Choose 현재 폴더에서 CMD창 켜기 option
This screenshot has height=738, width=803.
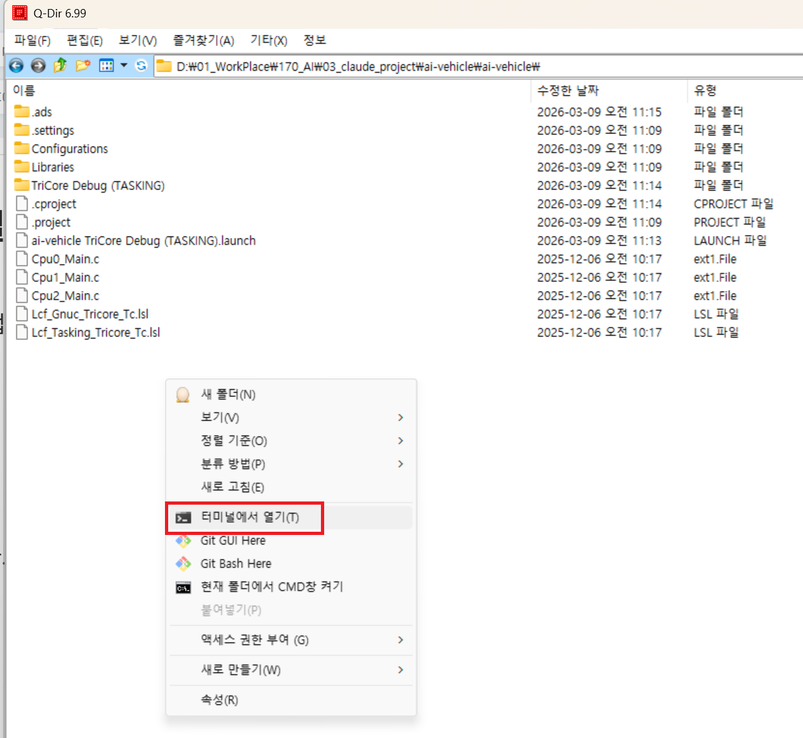click(x=271, y=587)
